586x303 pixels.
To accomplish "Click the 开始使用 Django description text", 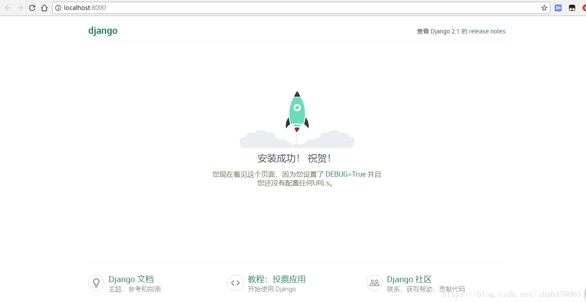I will click(272, 289).
